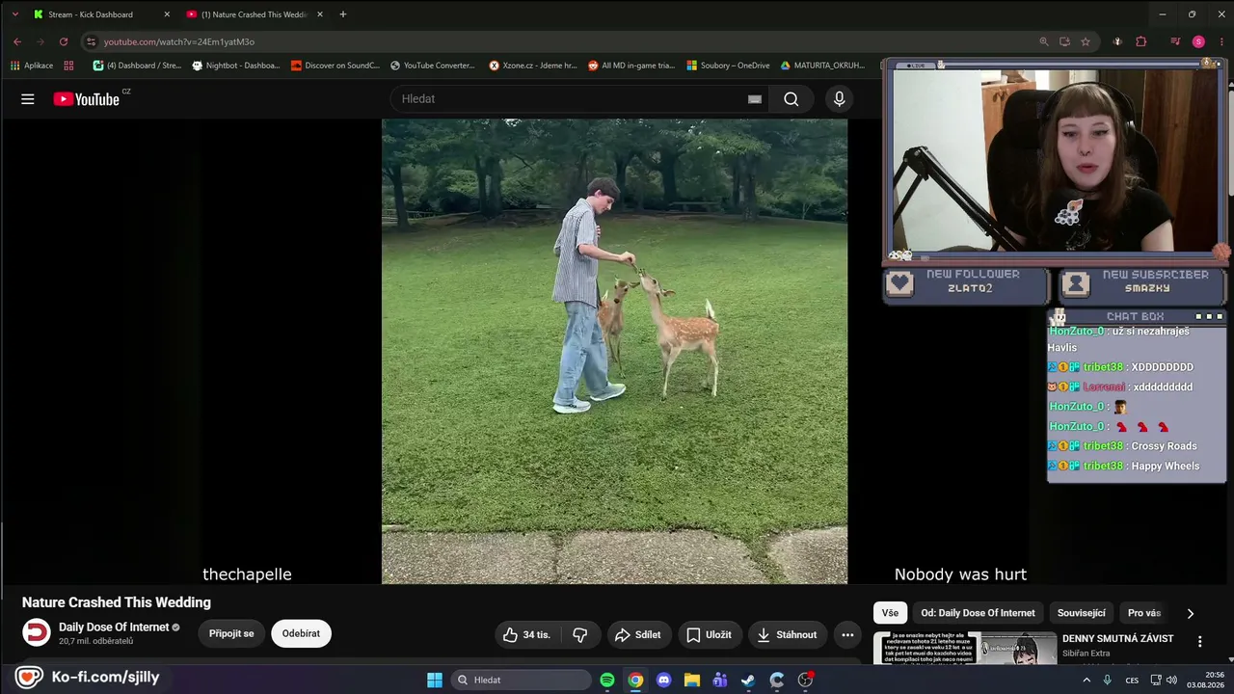Reload the page in Chrome

64,41
